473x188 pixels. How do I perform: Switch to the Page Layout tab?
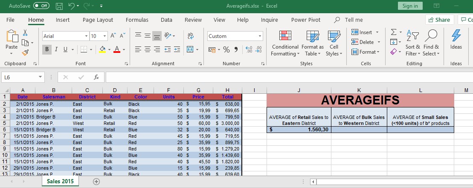coord(98,20)
